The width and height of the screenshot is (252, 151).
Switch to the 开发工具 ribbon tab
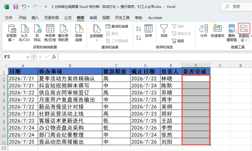point(122,18)
